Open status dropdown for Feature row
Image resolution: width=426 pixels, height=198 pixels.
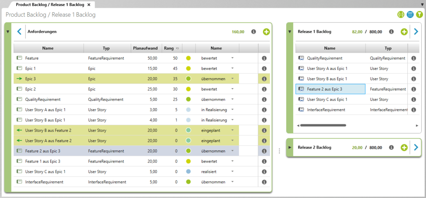coord(233,58)
